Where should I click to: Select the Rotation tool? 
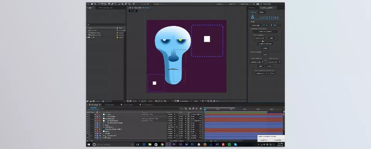pyautogui.click(x=99, y=4)
